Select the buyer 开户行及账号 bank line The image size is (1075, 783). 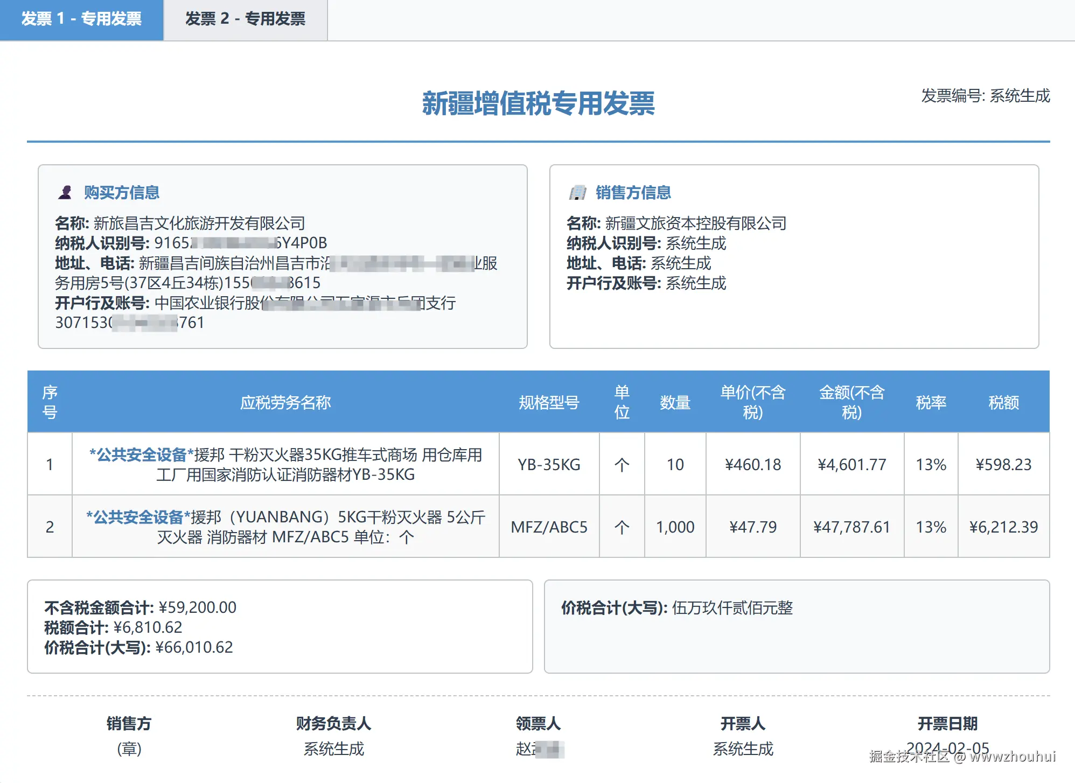pos(255,312)
